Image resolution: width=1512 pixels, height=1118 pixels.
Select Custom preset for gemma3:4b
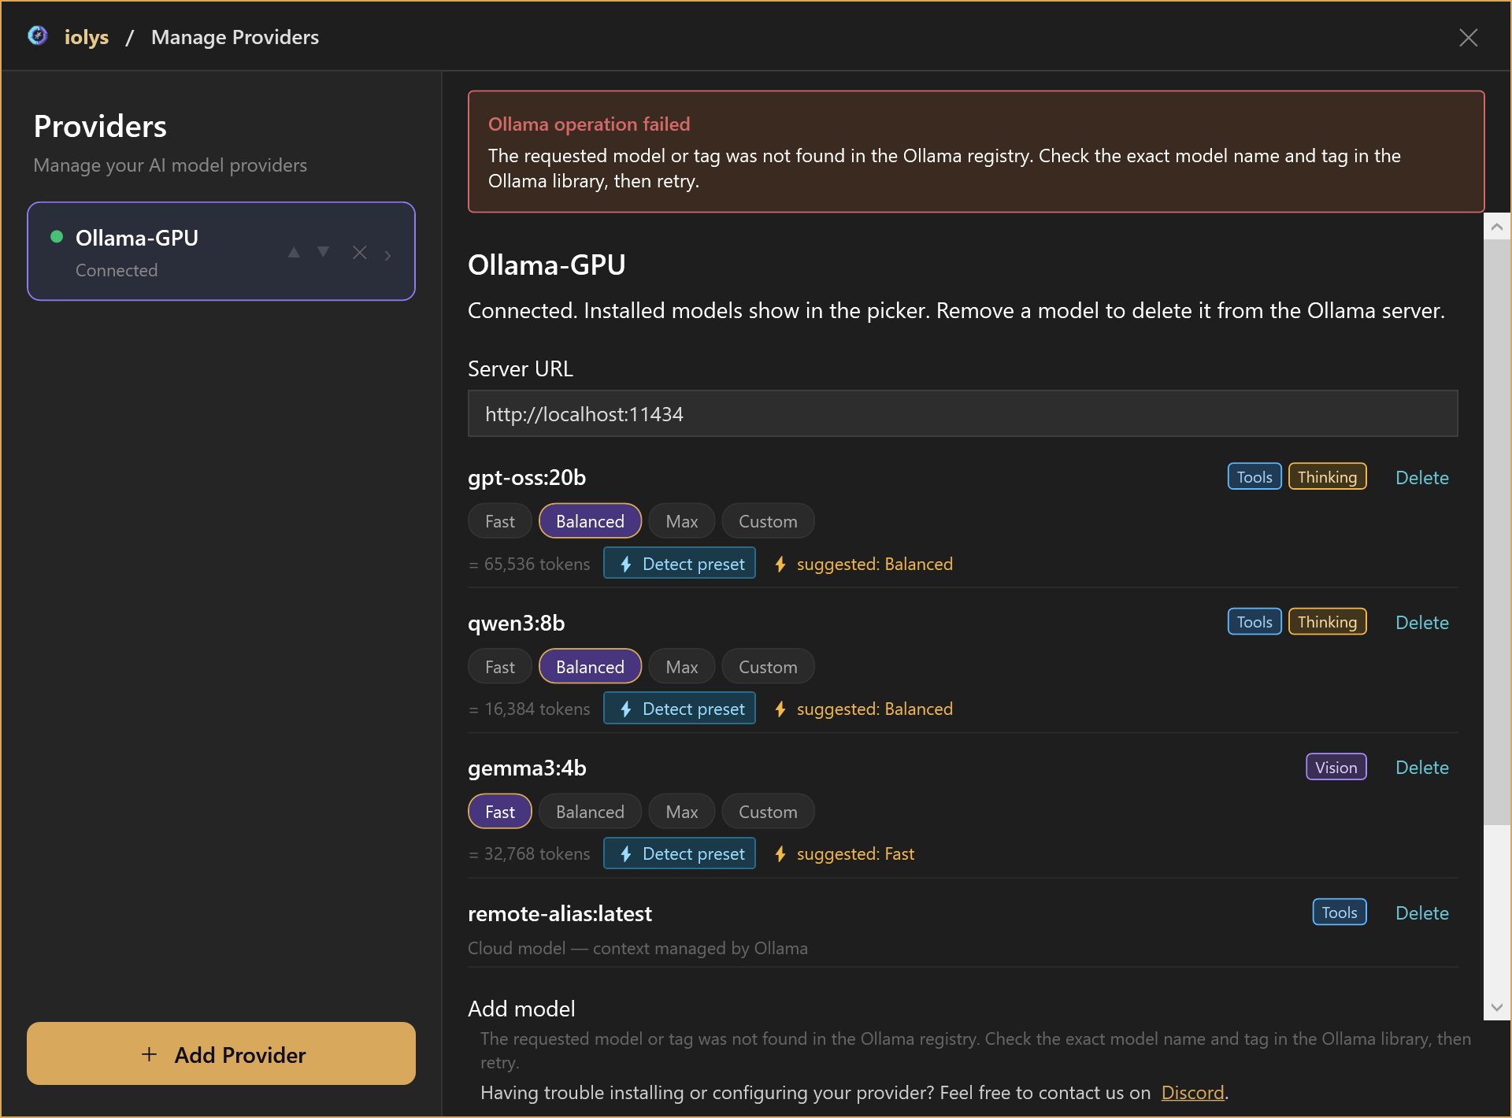pos(768,812)
